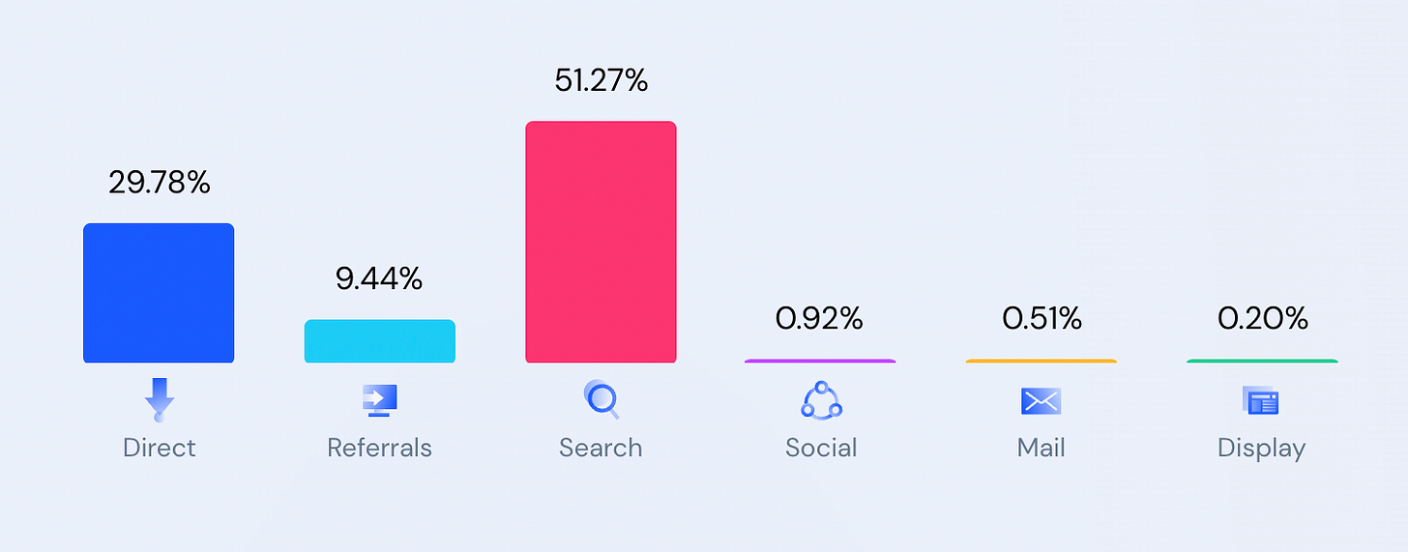Click the Mail envelope icon
This screenshot has height=552, width=1408.
pos(1041,400)
